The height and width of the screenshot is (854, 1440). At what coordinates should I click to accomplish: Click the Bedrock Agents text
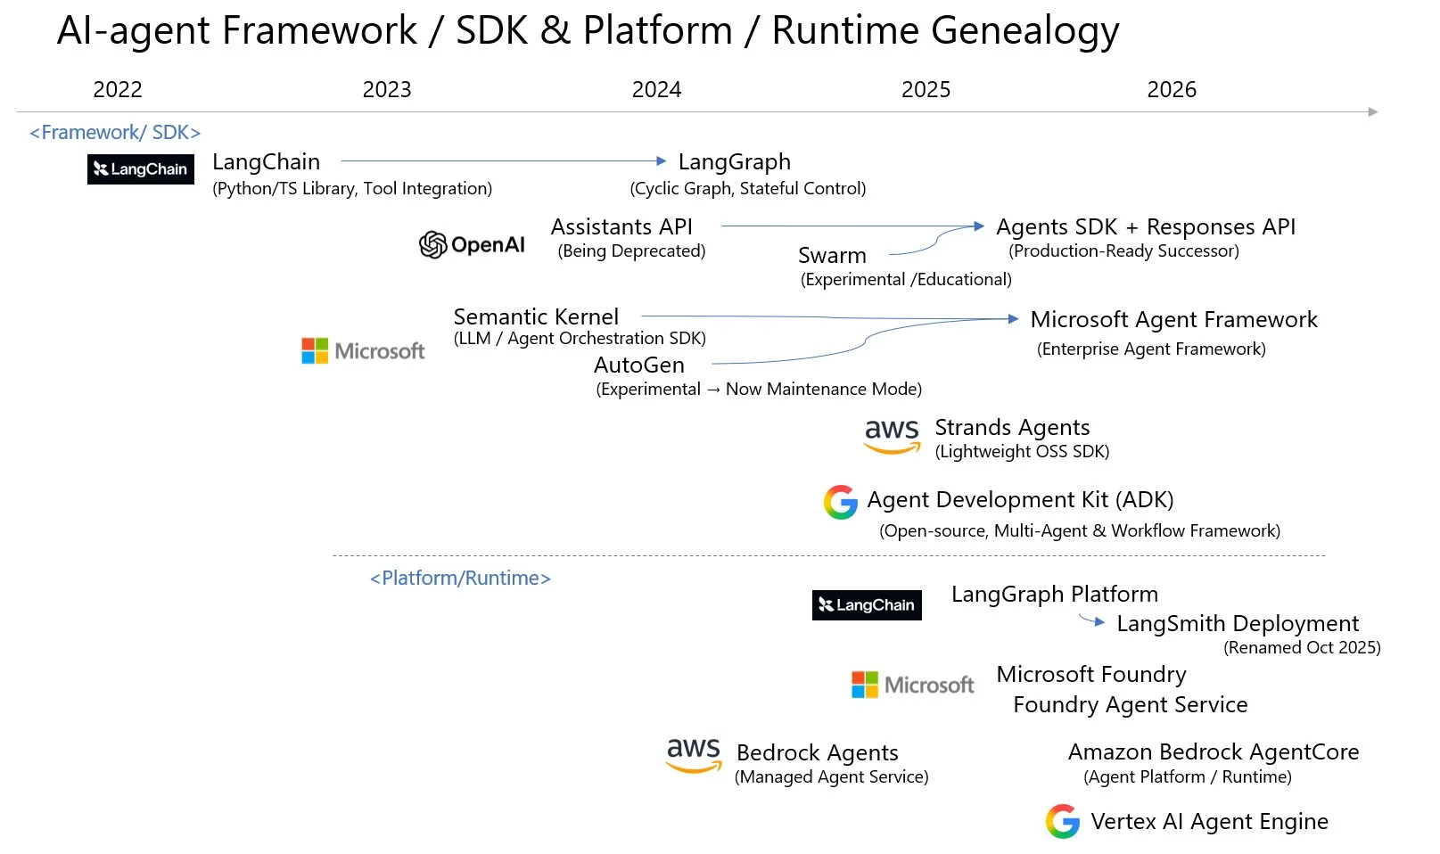coord(818,753)
